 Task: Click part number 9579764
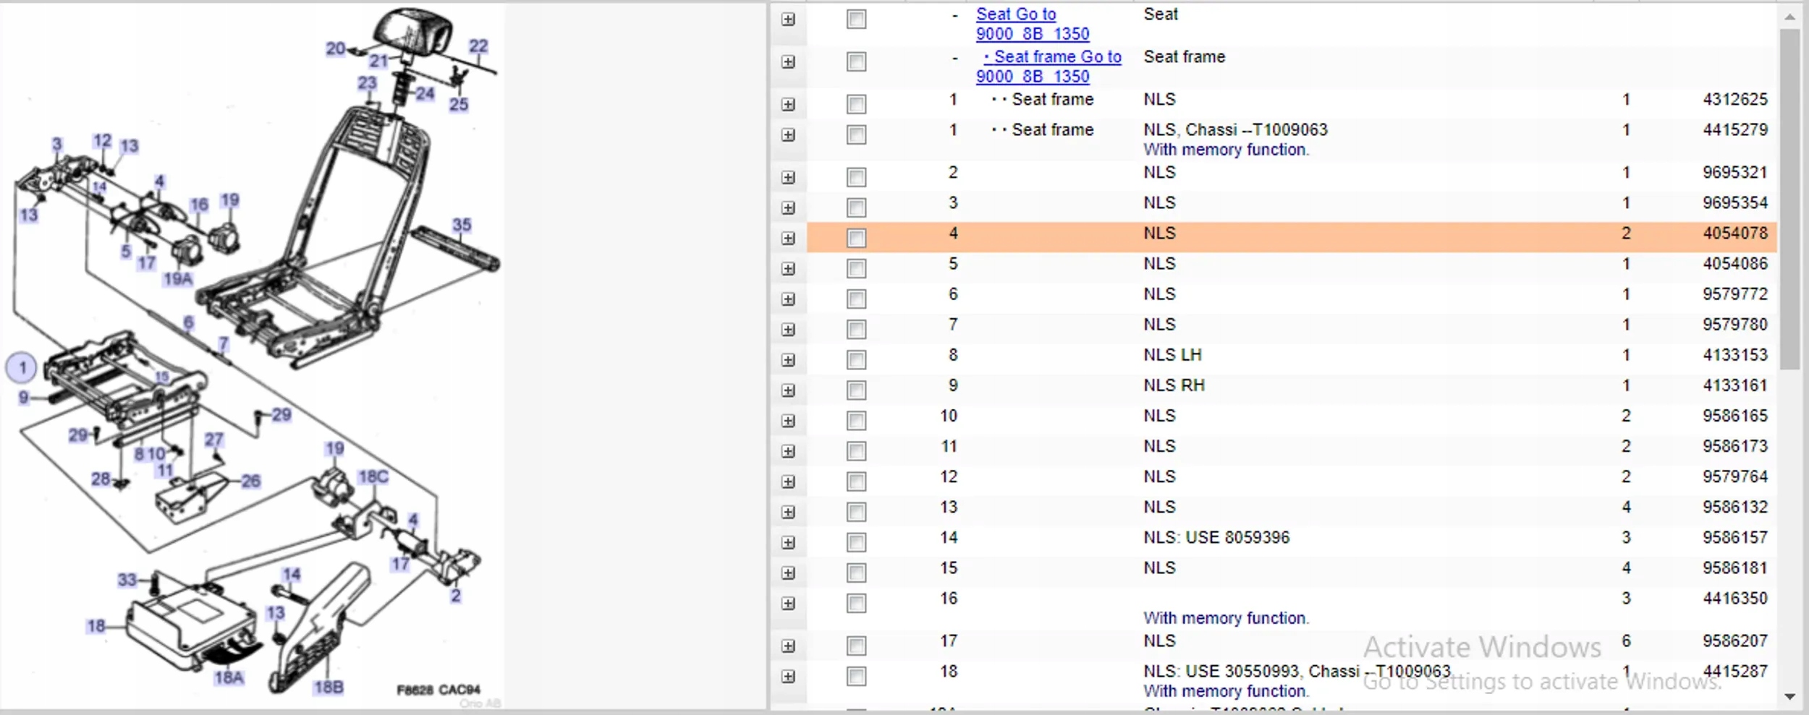pos(1735,477)
